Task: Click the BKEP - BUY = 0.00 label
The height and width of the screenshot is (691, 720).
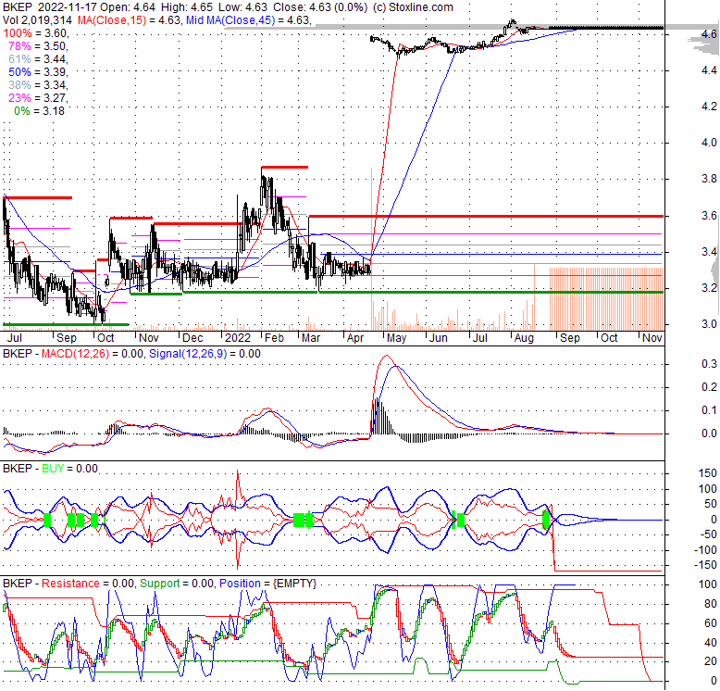Action: click(51, 469)
